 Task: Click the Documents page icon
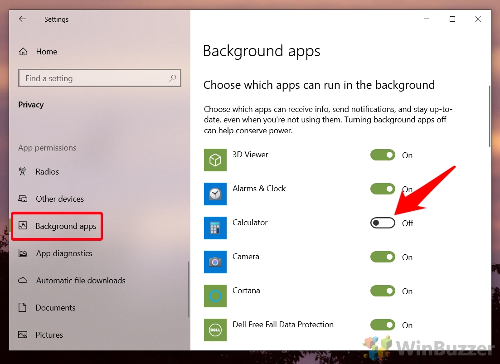point(22,307)
